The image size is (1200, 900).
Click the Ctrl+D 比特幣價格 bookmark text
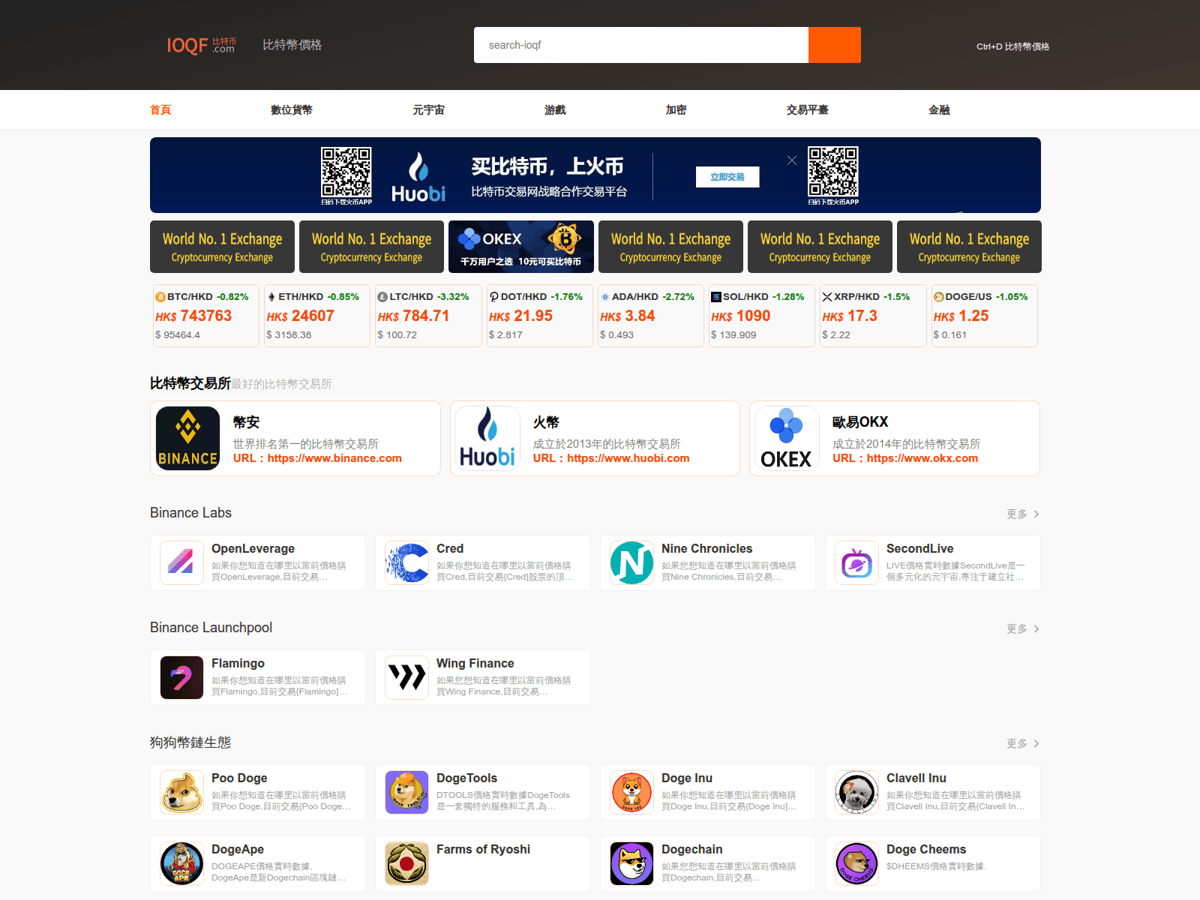1012,46
